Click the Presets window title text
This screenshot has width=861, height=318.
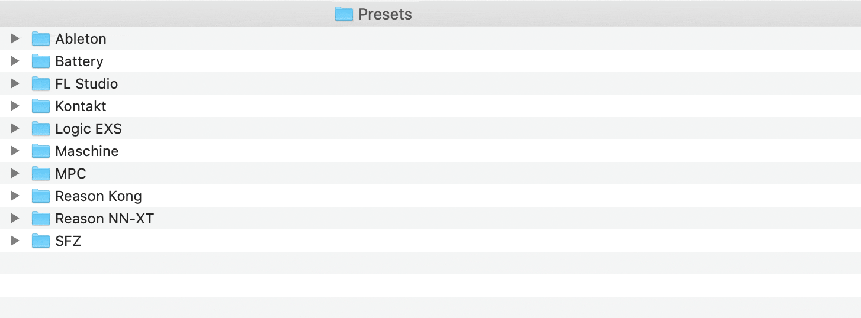[385, 14]
